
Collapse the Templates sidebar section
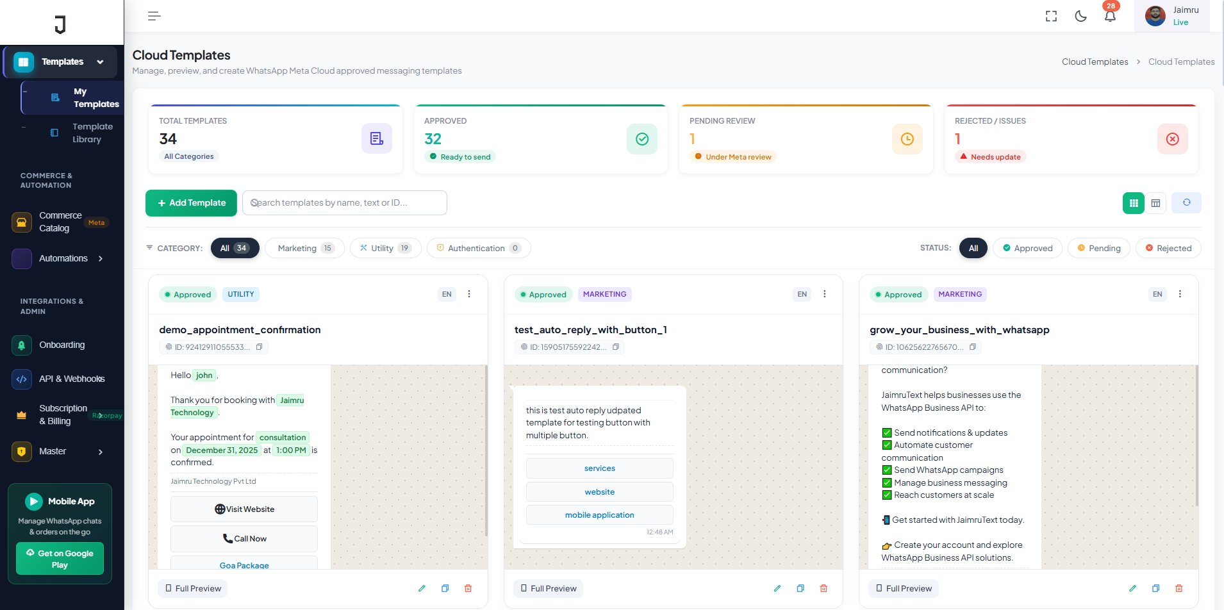coord(60,62)
